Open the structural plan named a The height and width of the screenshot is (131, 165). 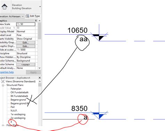11,122
